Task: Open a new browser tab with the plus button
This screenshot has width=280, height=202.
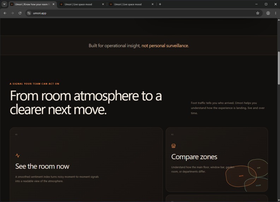Action: [160, 4]
